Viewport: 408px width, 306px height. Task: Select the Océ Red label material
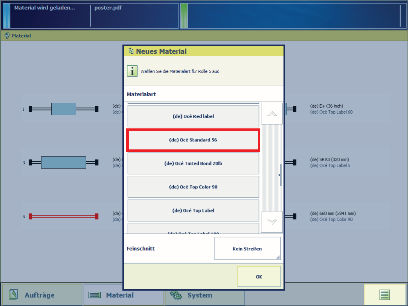tap(193, 116)
